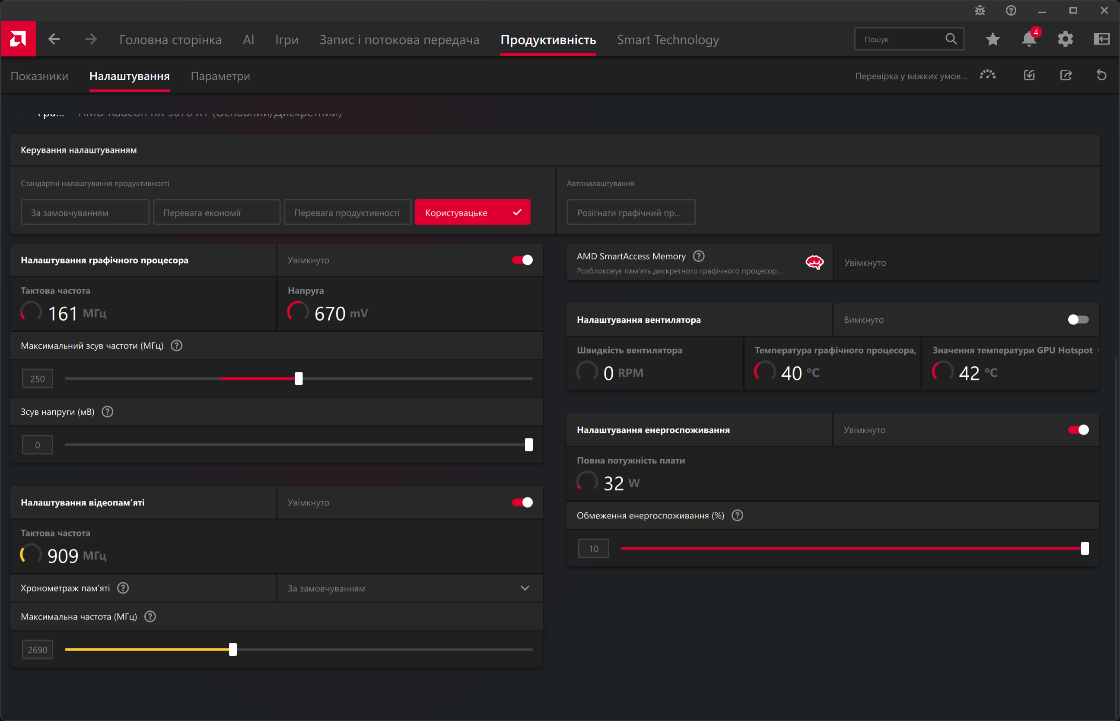1120x721 pixels.
Task: Open the bug report icon
Action: click(x=980, y=11)
